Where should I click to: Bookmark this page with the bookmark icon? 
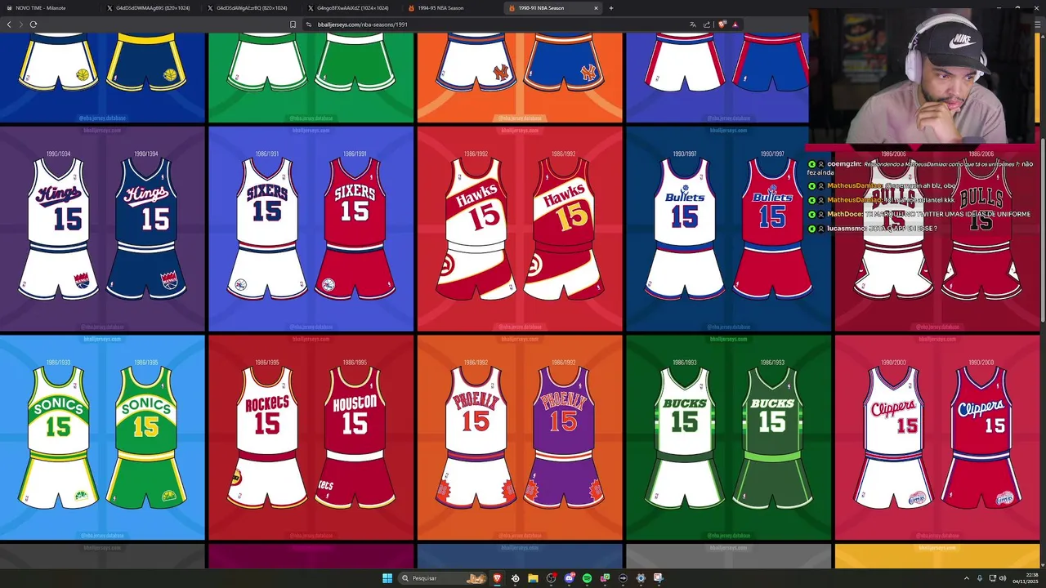click(x=293, y=24)
